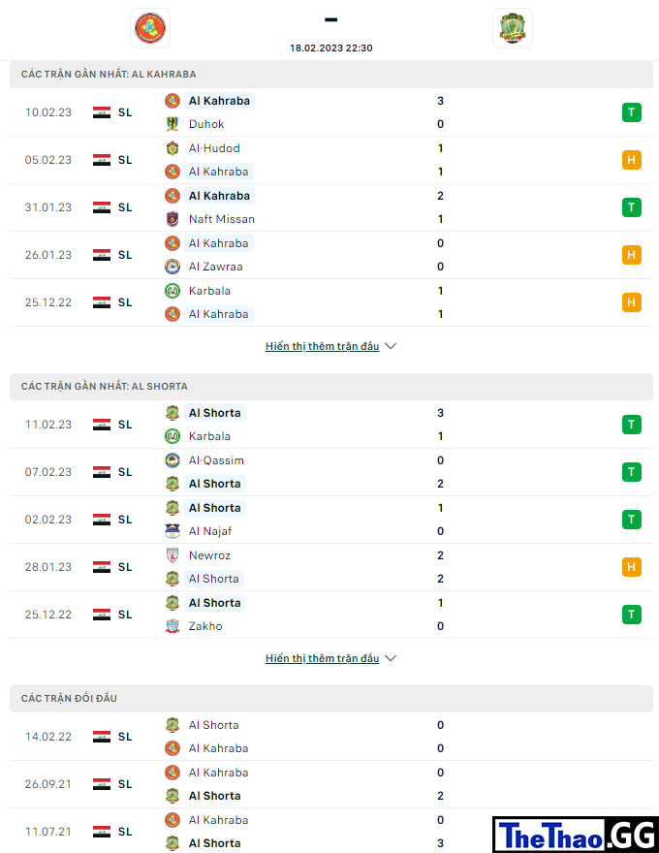Click chevron arrow next to first Hiển thị thêm trận đấu
The image size is (659, 853).
391,347
